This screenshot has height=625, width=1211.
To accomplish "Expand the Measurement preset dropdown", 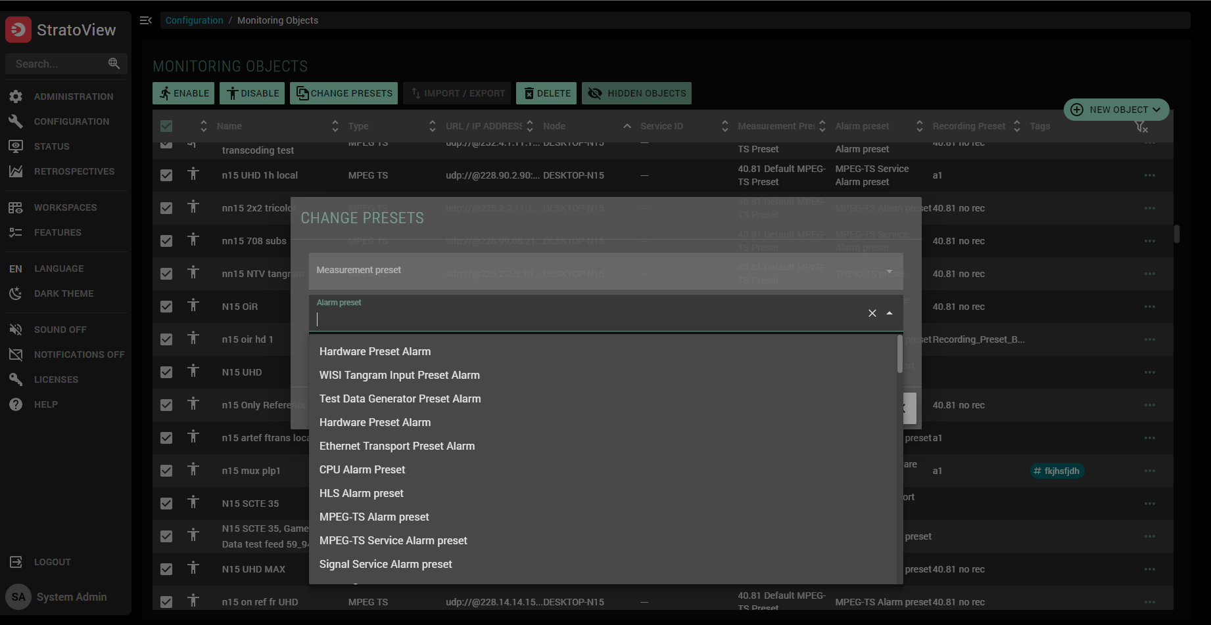I will click(x=889, y=271).
